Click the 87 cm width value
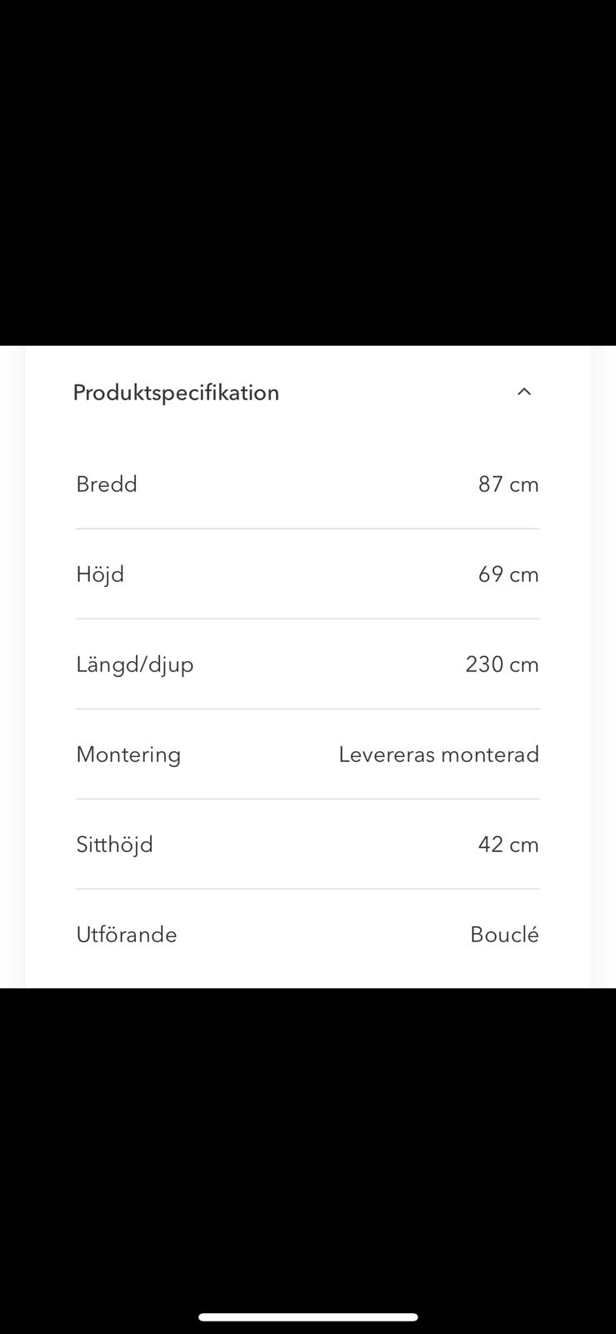 tap(508, 484)
